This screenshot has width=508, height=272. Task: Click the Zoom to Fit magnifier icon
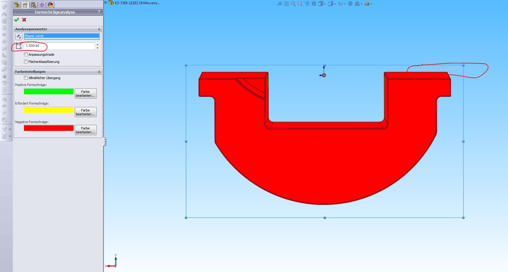[293, 4]
